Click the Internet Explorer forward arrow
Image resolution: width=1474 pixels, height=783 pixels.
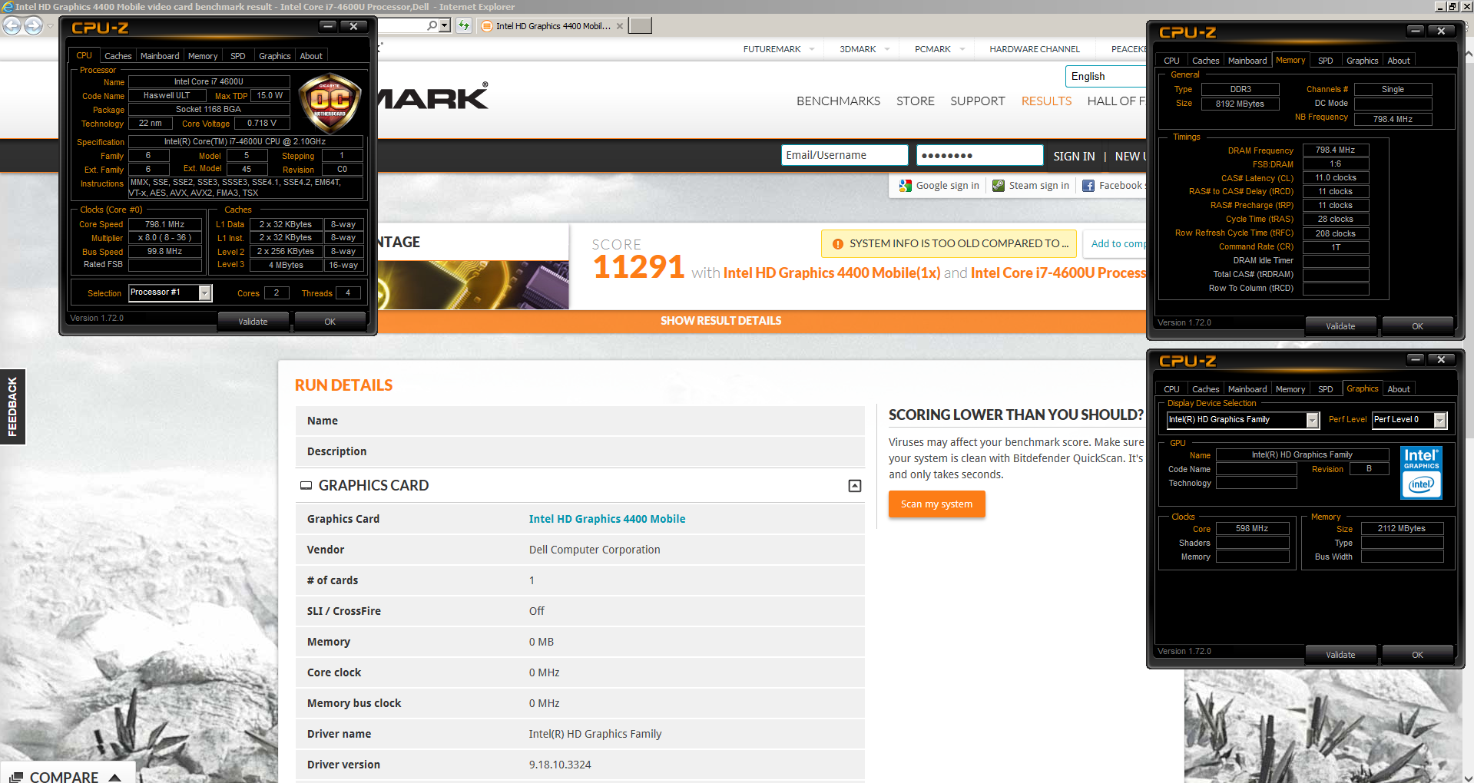coord(33,25)
